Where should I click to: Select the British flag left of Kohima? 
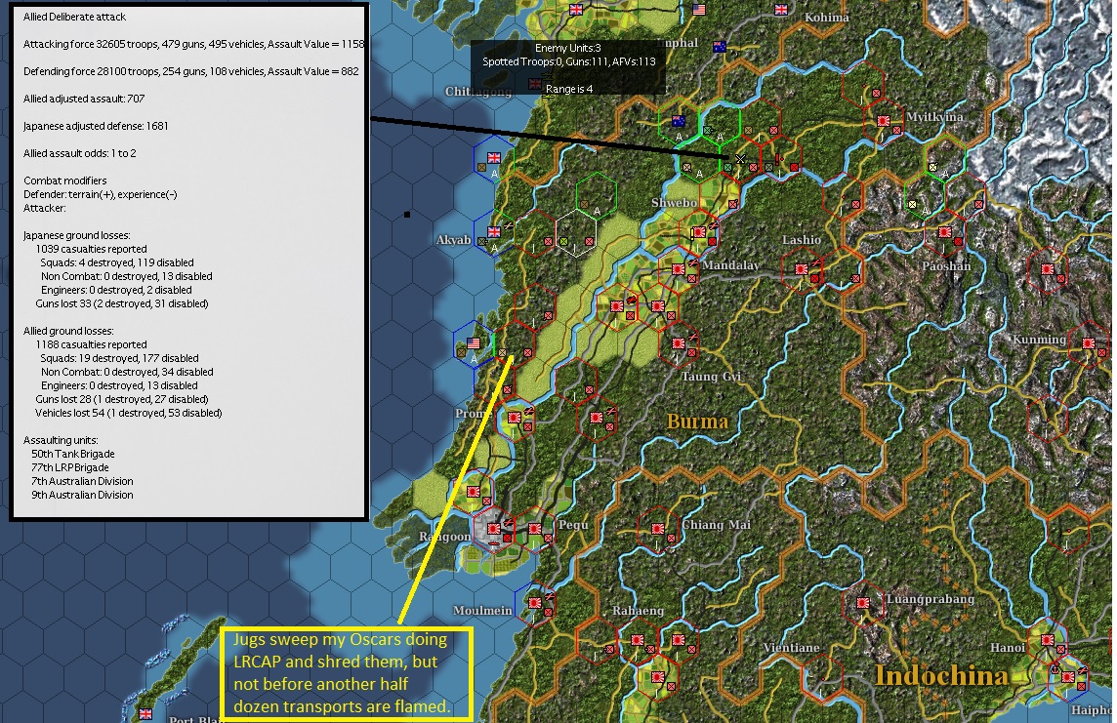point(781,10)
